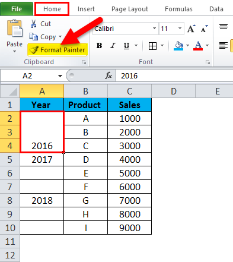
Task: Open the Clipboard dialog launcher
Action: tap(84, 62)
